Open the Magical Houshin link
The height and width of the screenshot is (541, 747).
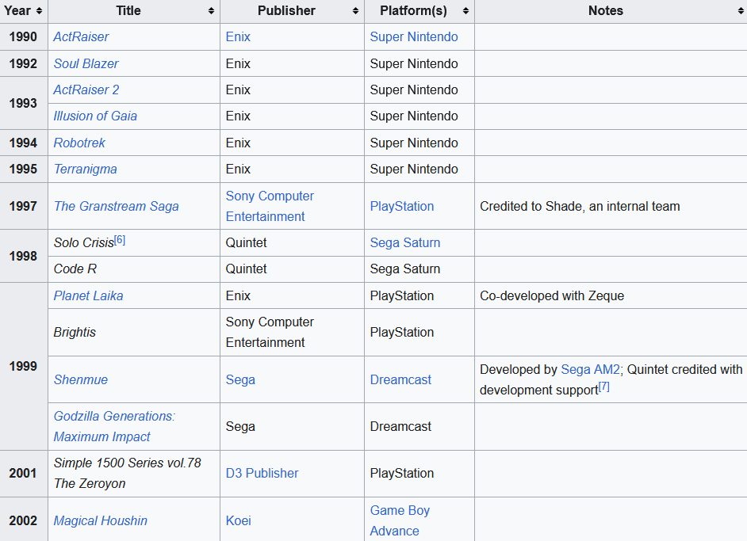(x=101, y=520)
